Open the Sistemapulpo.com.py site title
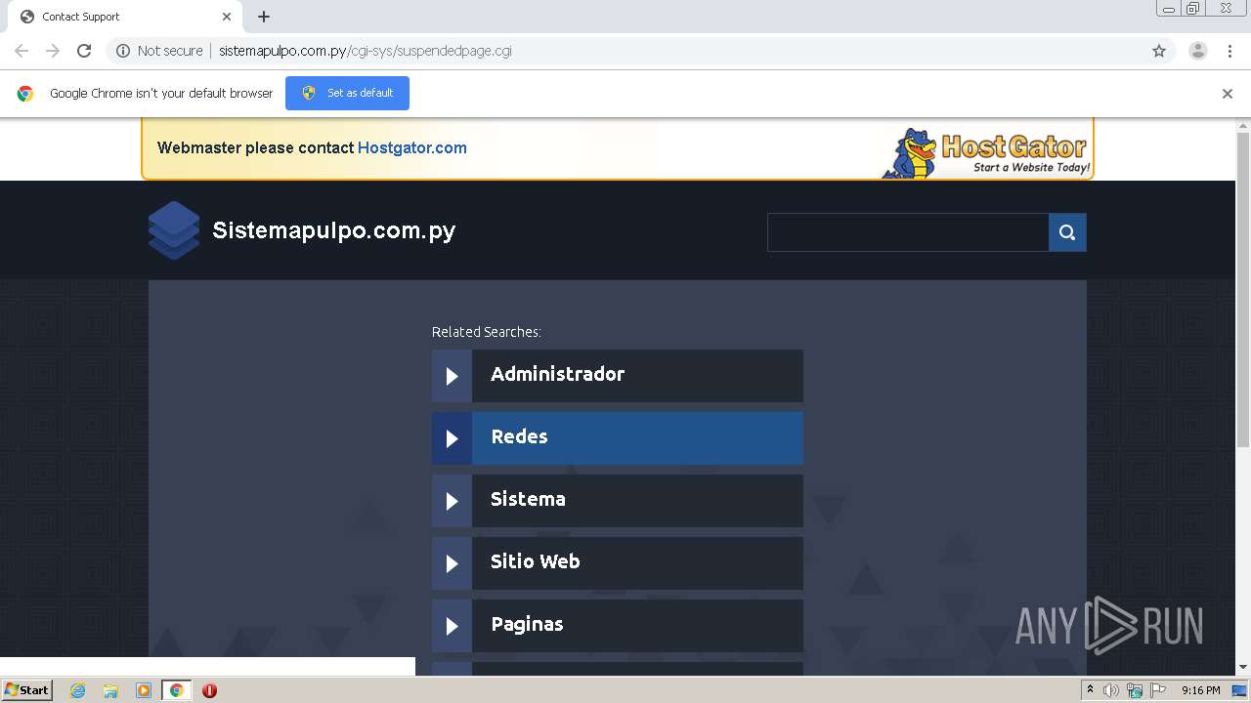 [334, 230]
